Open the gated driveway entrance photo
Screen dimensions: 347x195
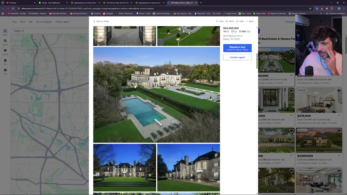pos(125,36)
